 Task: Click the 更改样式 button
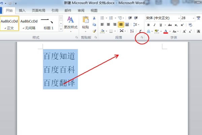pos(71,24)
